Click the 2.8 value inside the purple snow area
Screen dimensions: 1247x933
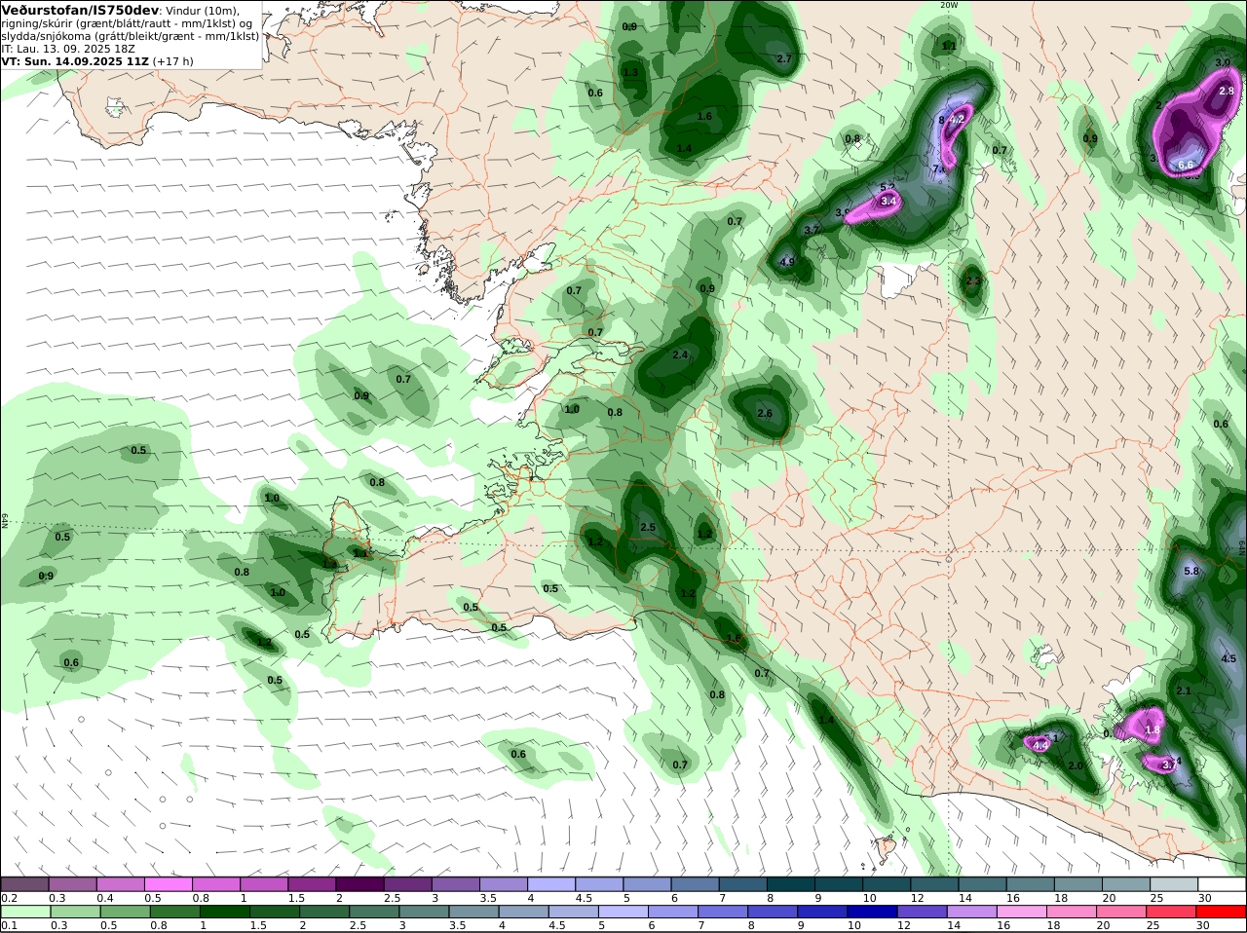[x=1227, y=91]
